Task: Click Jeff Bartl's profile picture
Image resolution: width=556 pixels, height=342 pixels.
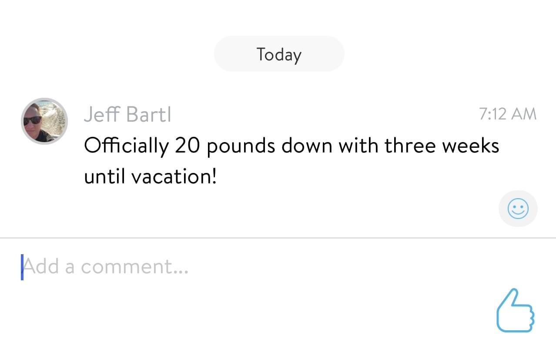Action: (44, 121)
